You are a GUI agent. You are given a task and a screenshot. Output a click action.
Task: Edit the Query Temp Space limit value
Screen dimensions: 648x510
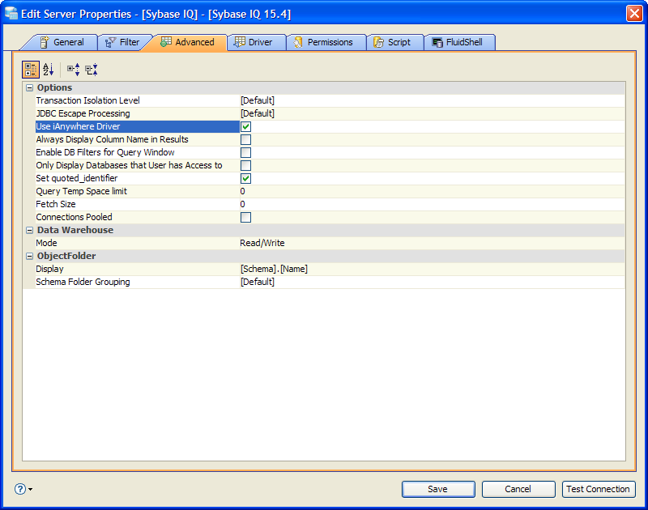[433, 192]
